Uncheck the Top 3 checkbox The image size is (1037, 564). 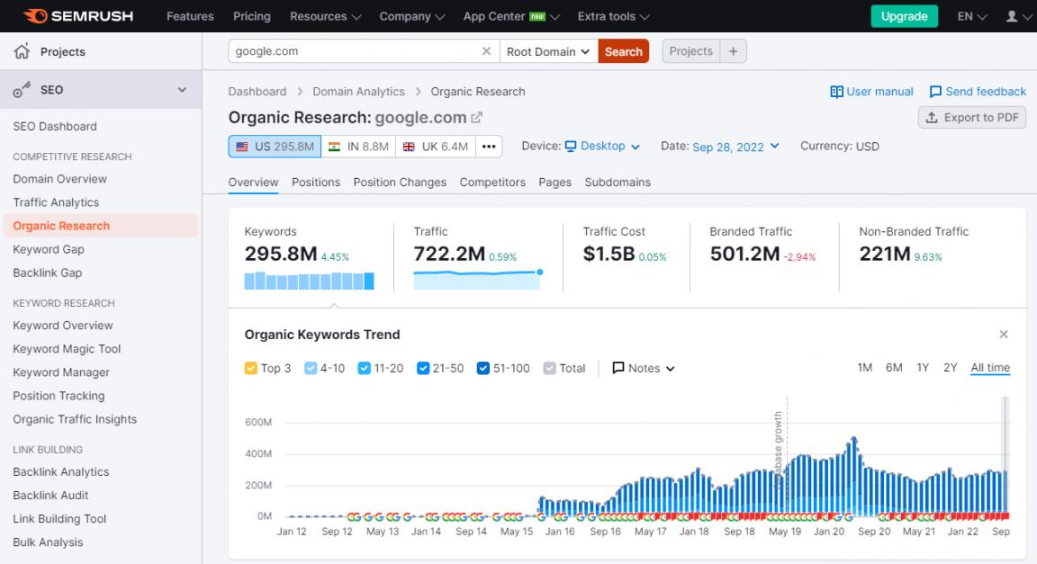251,368
